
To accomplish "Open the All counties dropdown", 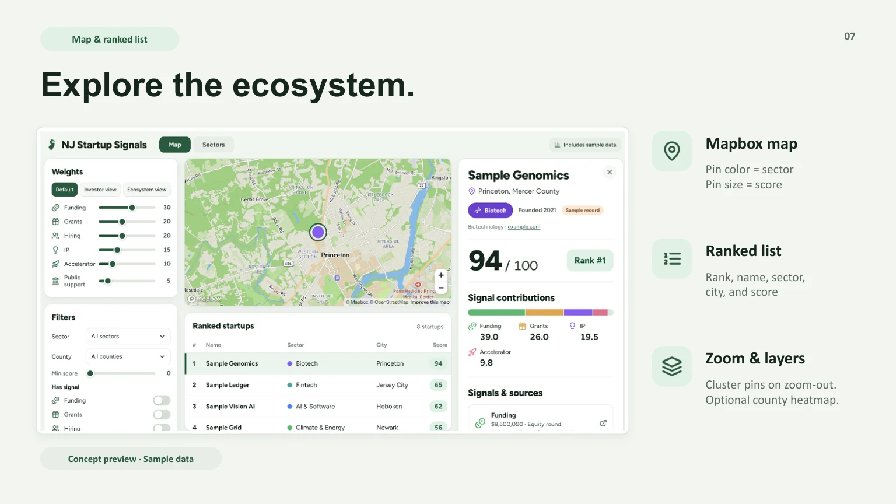I will [128, 356].
